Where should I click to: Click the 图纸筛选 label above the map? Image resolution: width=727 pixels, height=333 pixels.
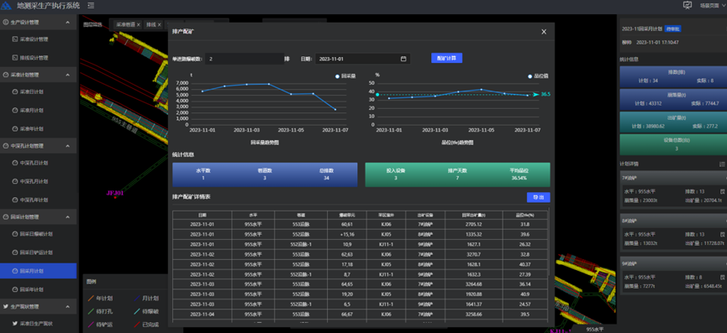pyautogui.click(x=92, y=24)
